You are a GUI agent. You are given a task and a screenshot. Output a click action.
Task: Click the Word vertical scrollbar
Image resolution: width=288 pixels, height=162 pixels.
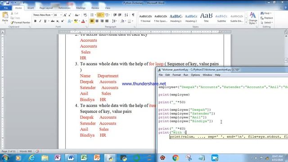pyautogui.click(x=286, y=92)
